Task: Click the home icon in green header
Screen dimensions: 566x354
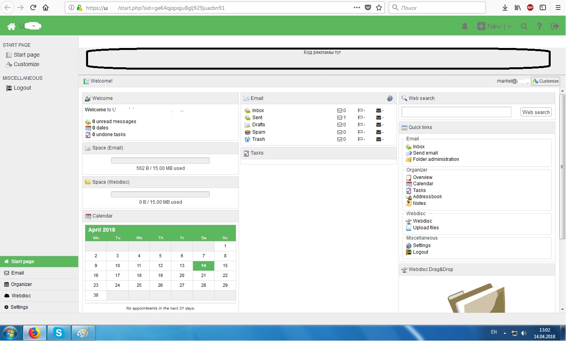Action: point(11,26)
